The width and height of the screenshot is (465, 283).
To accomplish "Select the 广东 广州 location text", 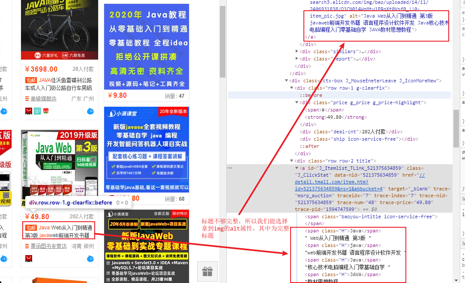I will click(x=82, y=99).
